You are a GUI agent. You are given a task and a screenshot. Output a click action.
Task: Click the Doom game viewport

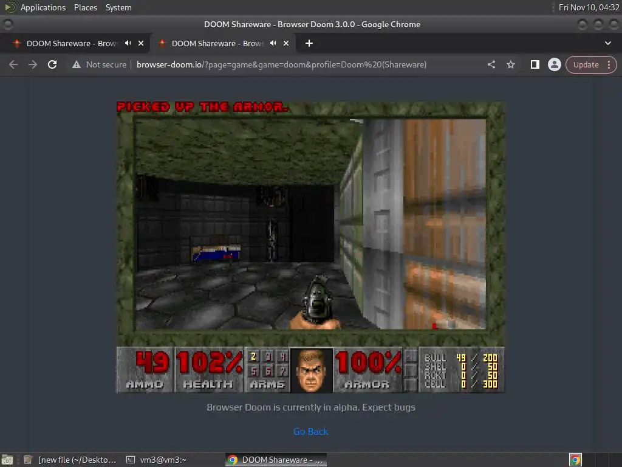[310, 224]
